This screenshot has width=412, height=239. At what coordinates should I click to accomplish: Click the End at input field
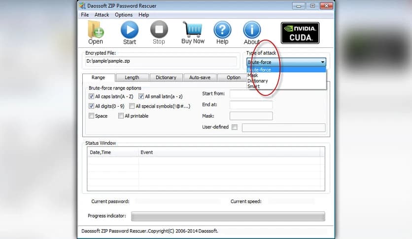pos(251,105)
